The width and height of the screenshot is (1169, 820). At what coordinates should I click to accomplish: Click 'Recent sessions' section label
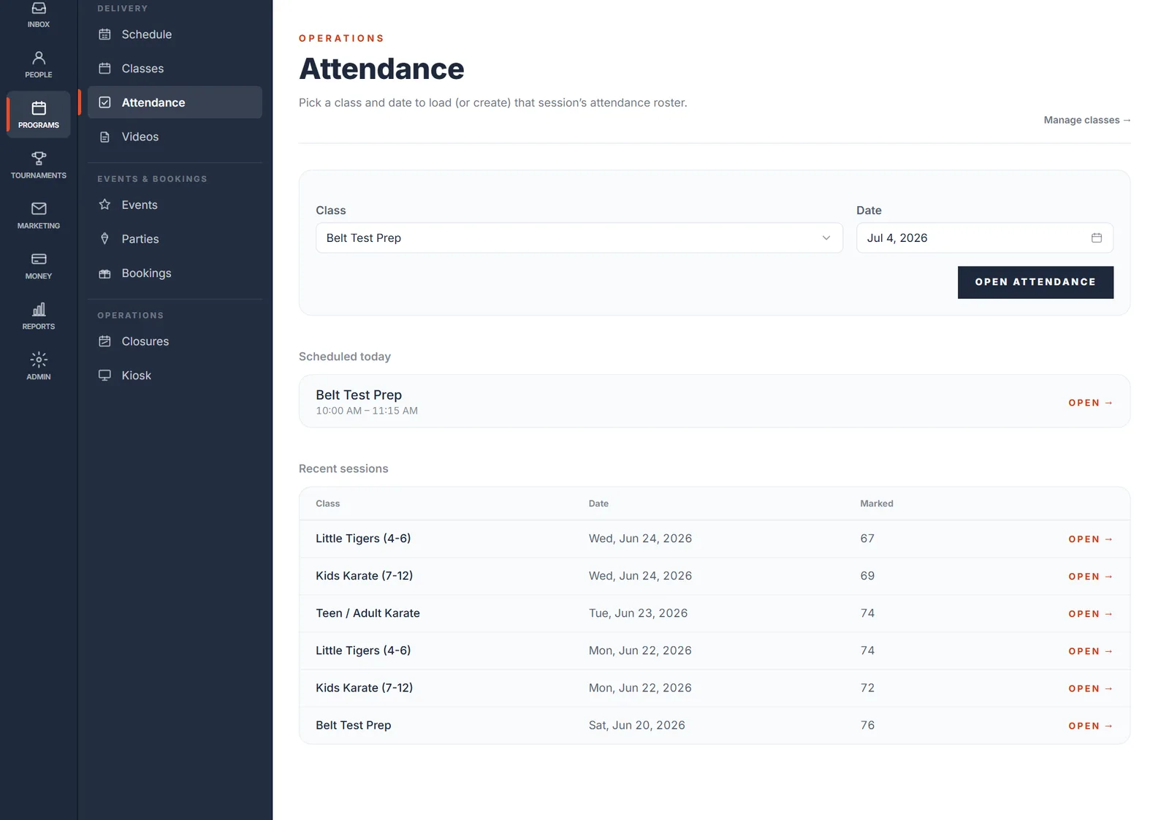point(343,468)
